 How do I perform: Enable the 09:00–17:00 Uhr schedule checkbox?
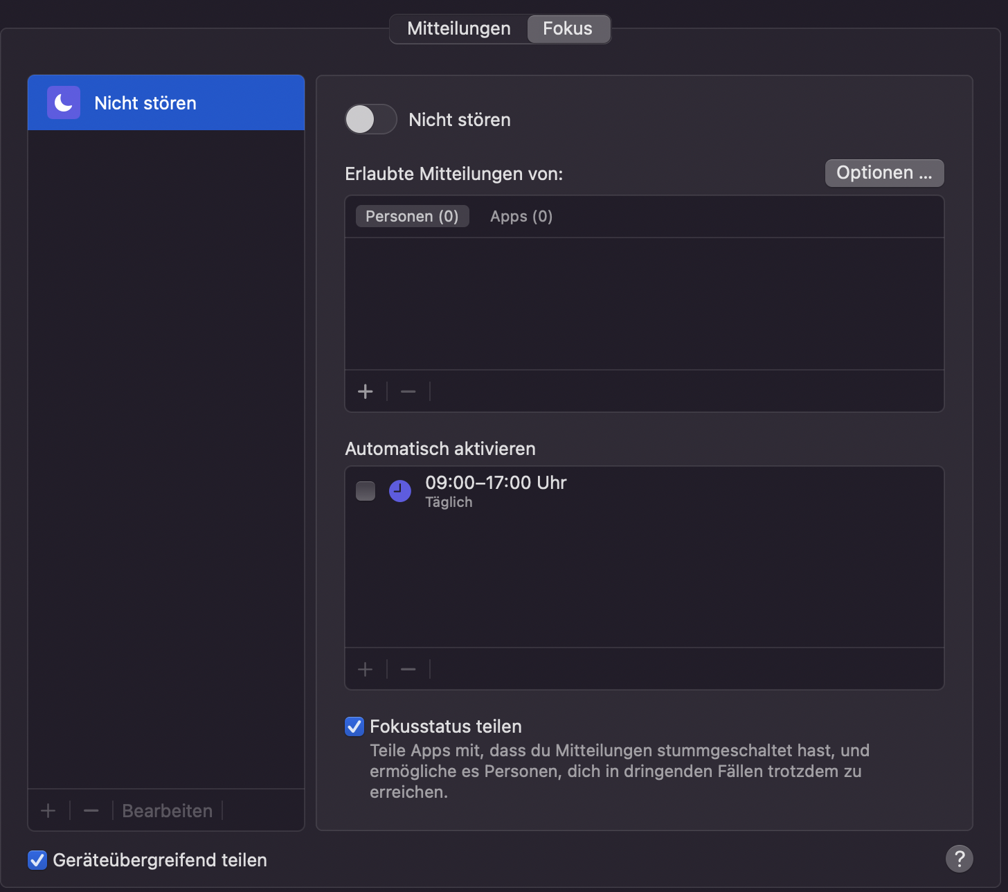[x=366, y=491]
